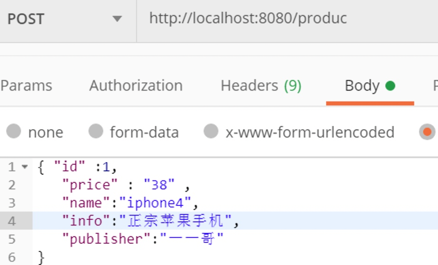Click line number 4 in the gutter
This screenshot has height=265, width=438.
pyautogui.click(x=12, y=221)
